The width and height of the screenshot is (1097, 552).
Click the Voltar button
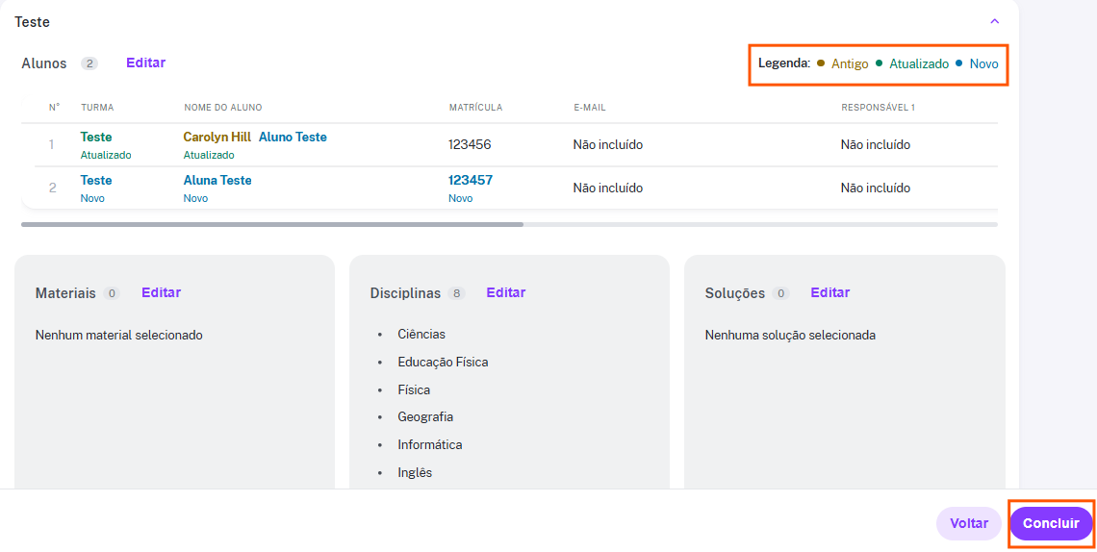click(969, 524)
